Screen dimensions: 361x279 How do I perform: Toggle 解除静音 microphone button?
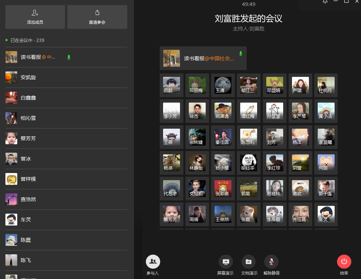coord(271,262)
